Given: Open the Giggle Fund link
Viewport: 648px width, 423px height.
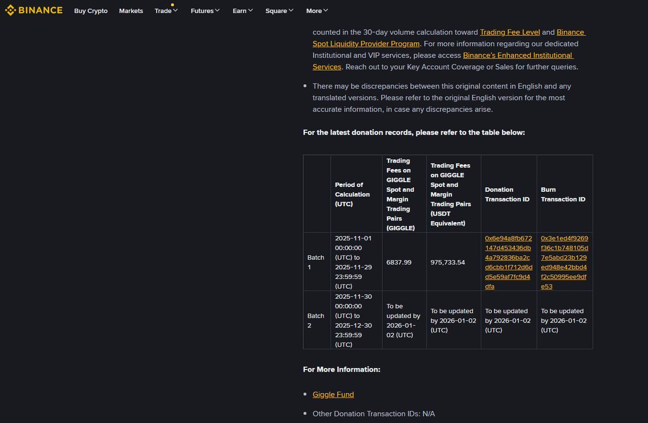Looking at the screenshot, I should 333,394.
